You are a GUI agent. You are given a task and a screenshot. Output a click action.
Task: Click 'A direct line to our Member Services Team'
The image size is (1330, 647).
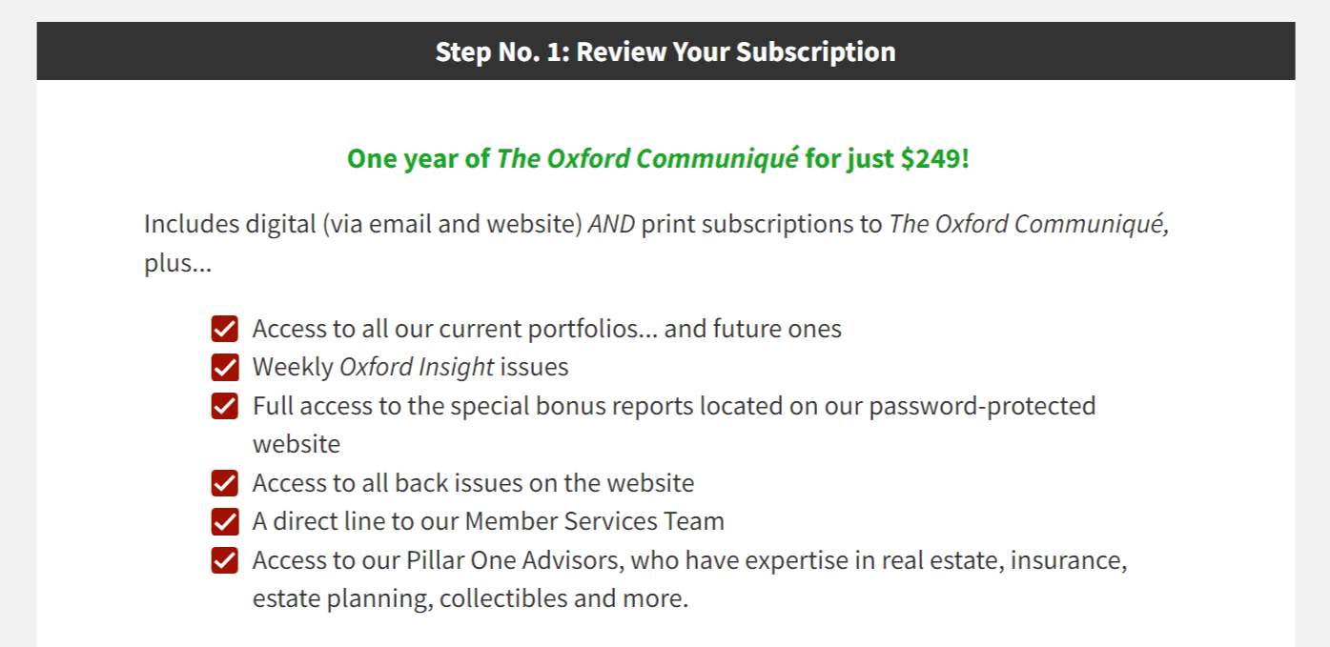tap(488, 521)
